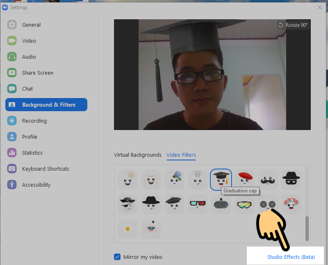Choose the mustache video filter
328x265 pixels.
click(268, 179)
